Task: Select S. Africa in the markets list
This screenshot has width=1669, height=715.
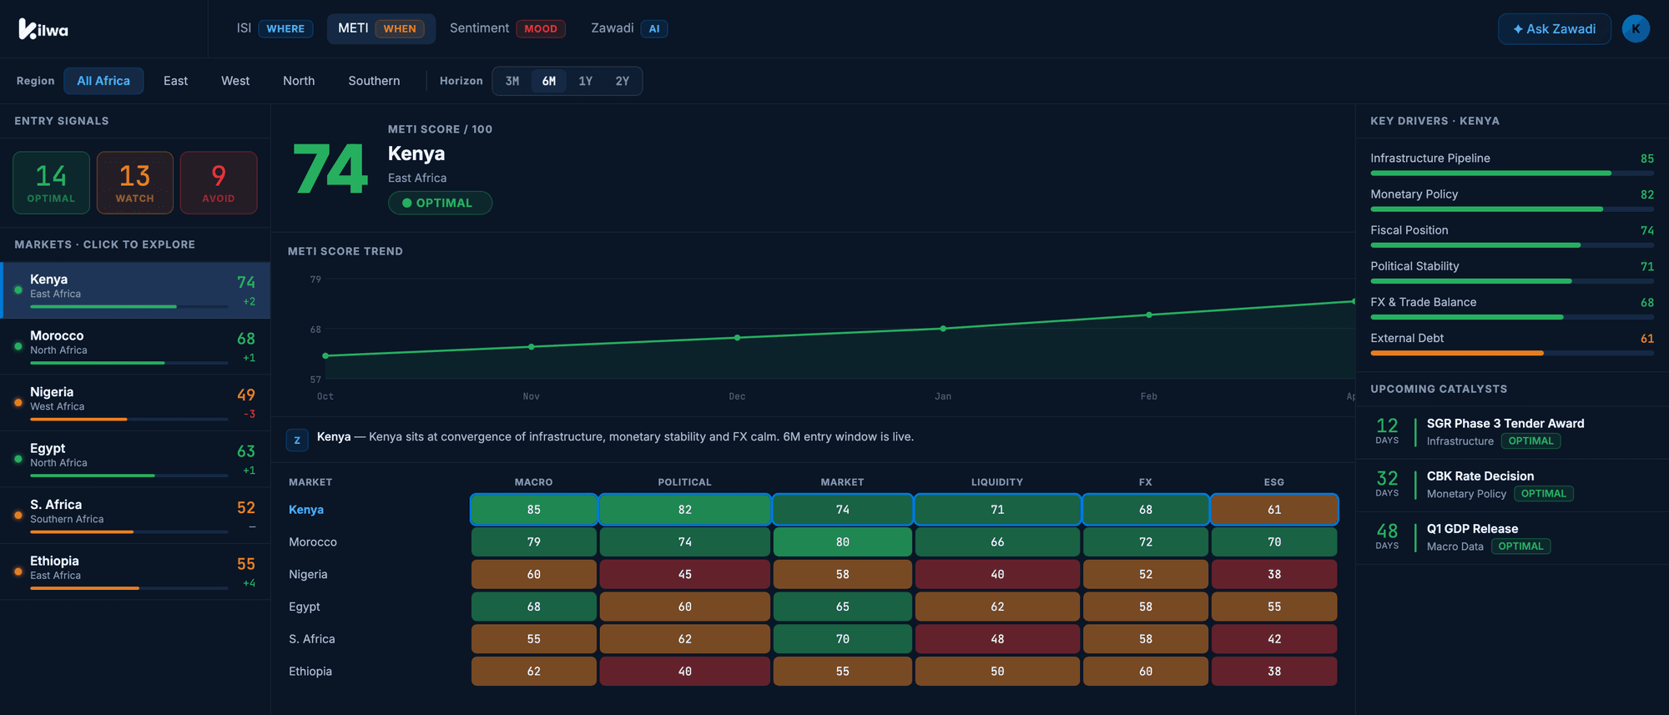Action: click(x=135, y=516)
